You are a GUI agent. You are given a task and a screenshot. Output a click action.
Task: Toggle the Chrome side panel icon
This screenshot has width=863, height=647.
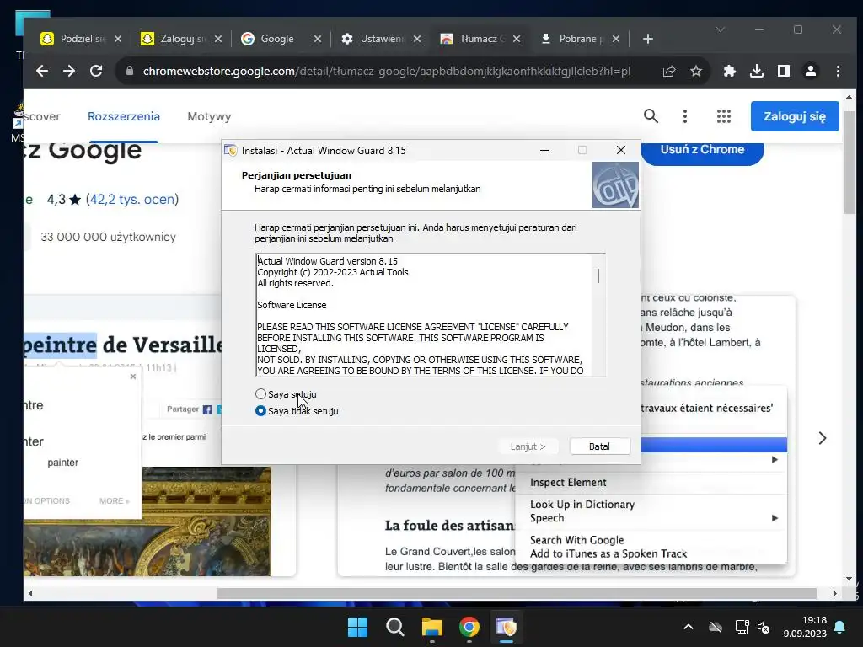point(784,71)
